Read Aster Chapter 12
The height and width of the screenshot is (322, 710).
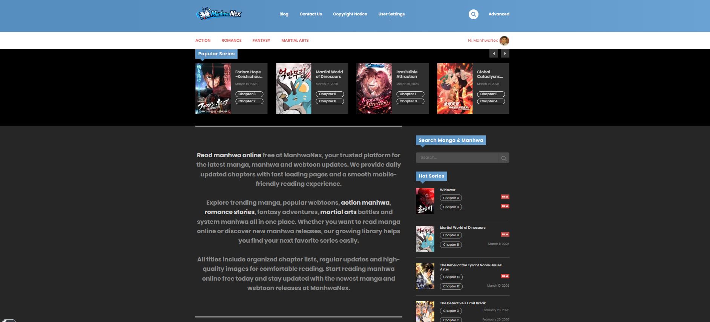[x=451, y=286]
